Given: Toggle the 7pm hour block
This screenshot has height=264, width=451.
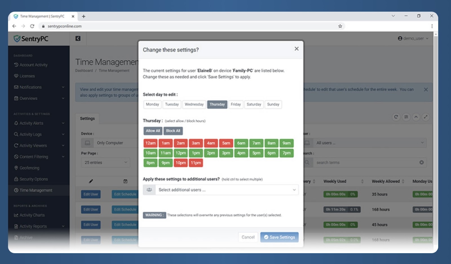Looking at the screenshot, I should pos(287,153).
